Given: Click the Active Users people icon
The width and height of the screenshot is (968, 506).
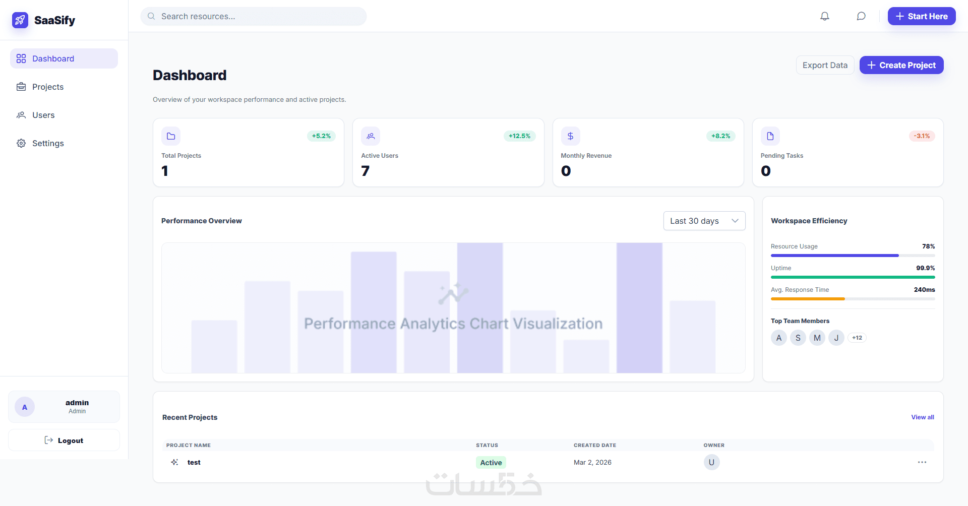Looking at the screenshot, I should click(x=371, y=136).
